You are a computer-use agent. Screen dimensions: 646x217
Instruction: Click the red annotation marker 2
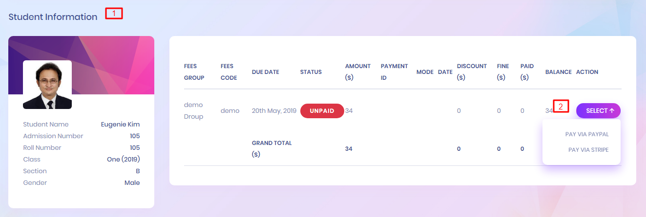tap(561, 106)
